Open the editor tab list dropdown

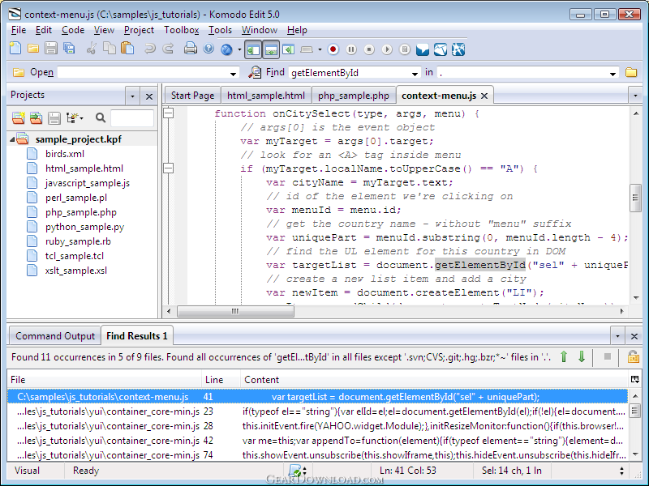tap(635, 96)
